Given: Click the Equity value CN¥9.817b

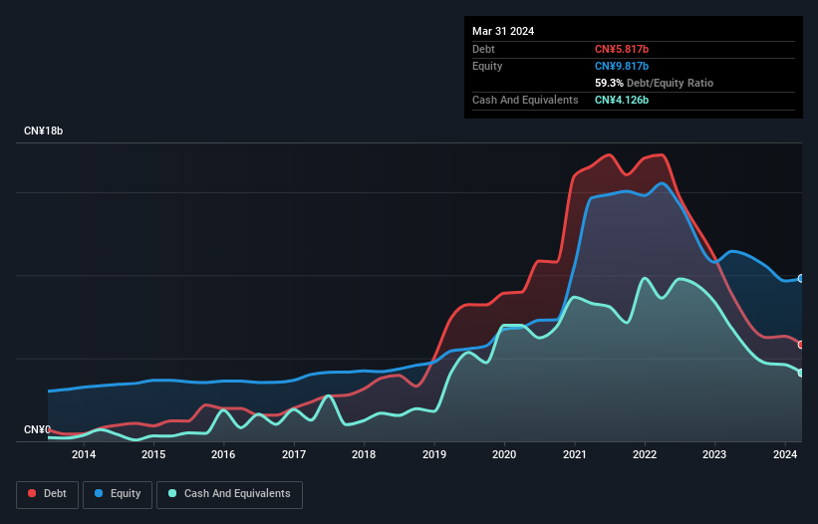Looking at the screenshot, I should [622, 66].
